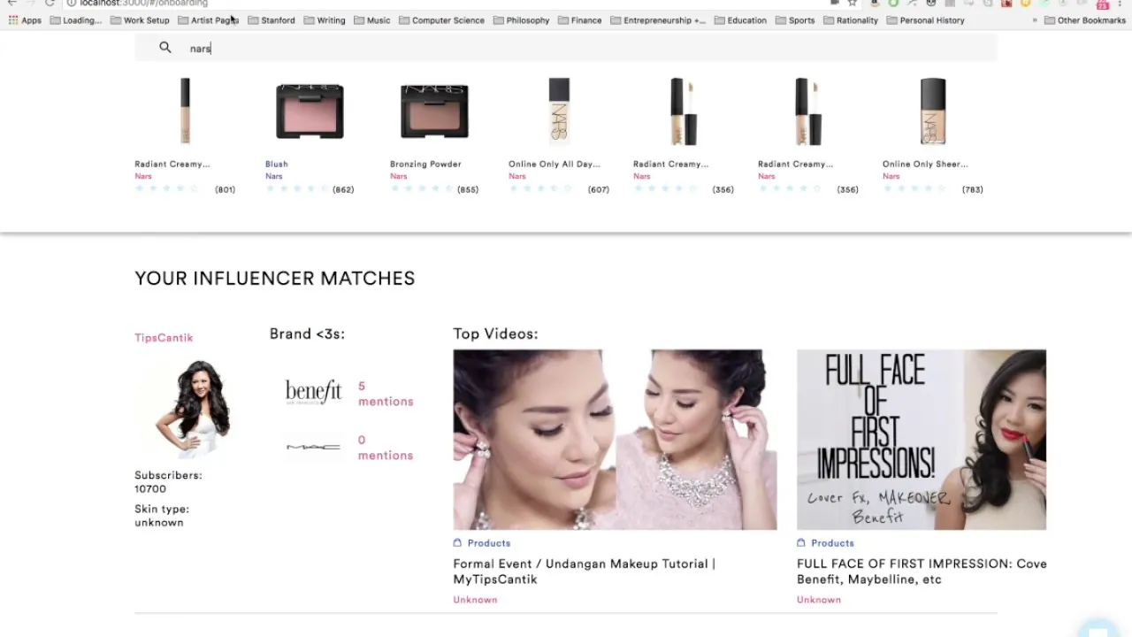Open the Sports bookmark folder
The height and width of the screenshot is (637, 1132).
click(x=795, y=20)
